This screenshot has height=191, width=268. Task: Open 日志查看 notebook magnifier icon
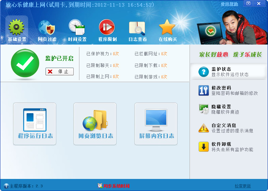137,28
